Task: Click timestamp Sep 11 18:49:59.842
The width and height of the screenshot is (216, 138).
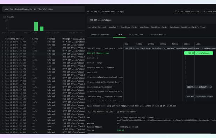Action: 15,120
